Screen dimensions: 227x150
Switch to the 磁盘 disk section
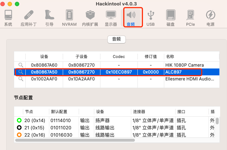coord(170,18)
